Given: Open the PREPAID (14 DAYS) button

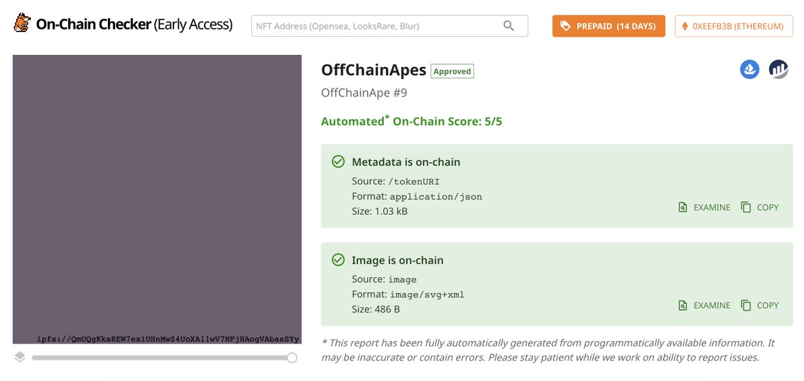Looking at the screenshot, I should pos(608,26).
